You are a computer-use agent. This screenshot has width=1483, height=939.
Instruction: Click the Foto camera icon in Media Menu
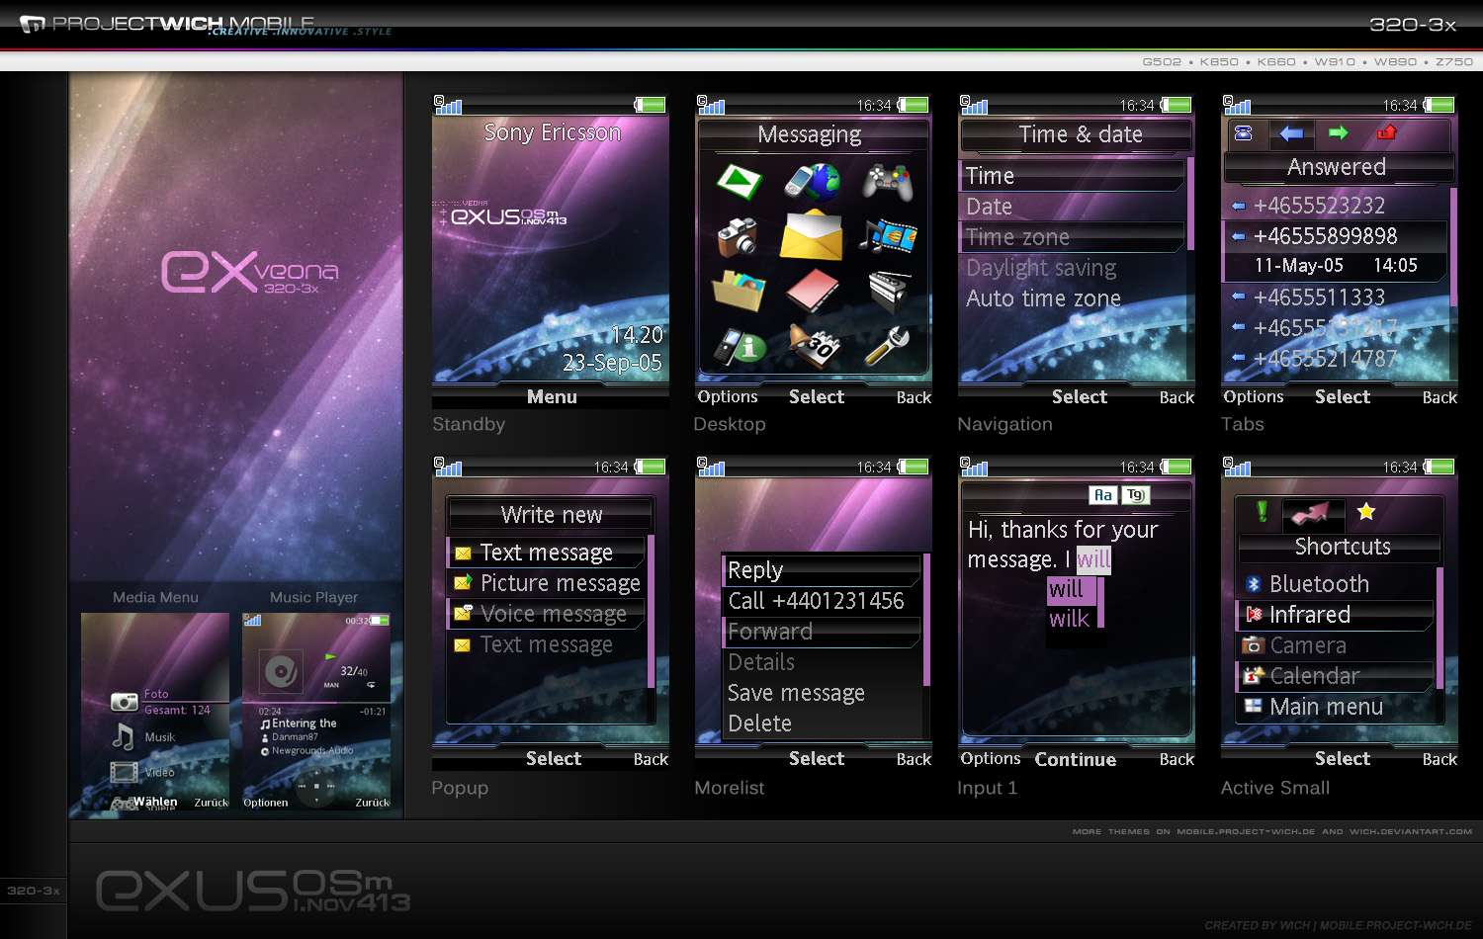pyautogui.click(x=124, y=702)
